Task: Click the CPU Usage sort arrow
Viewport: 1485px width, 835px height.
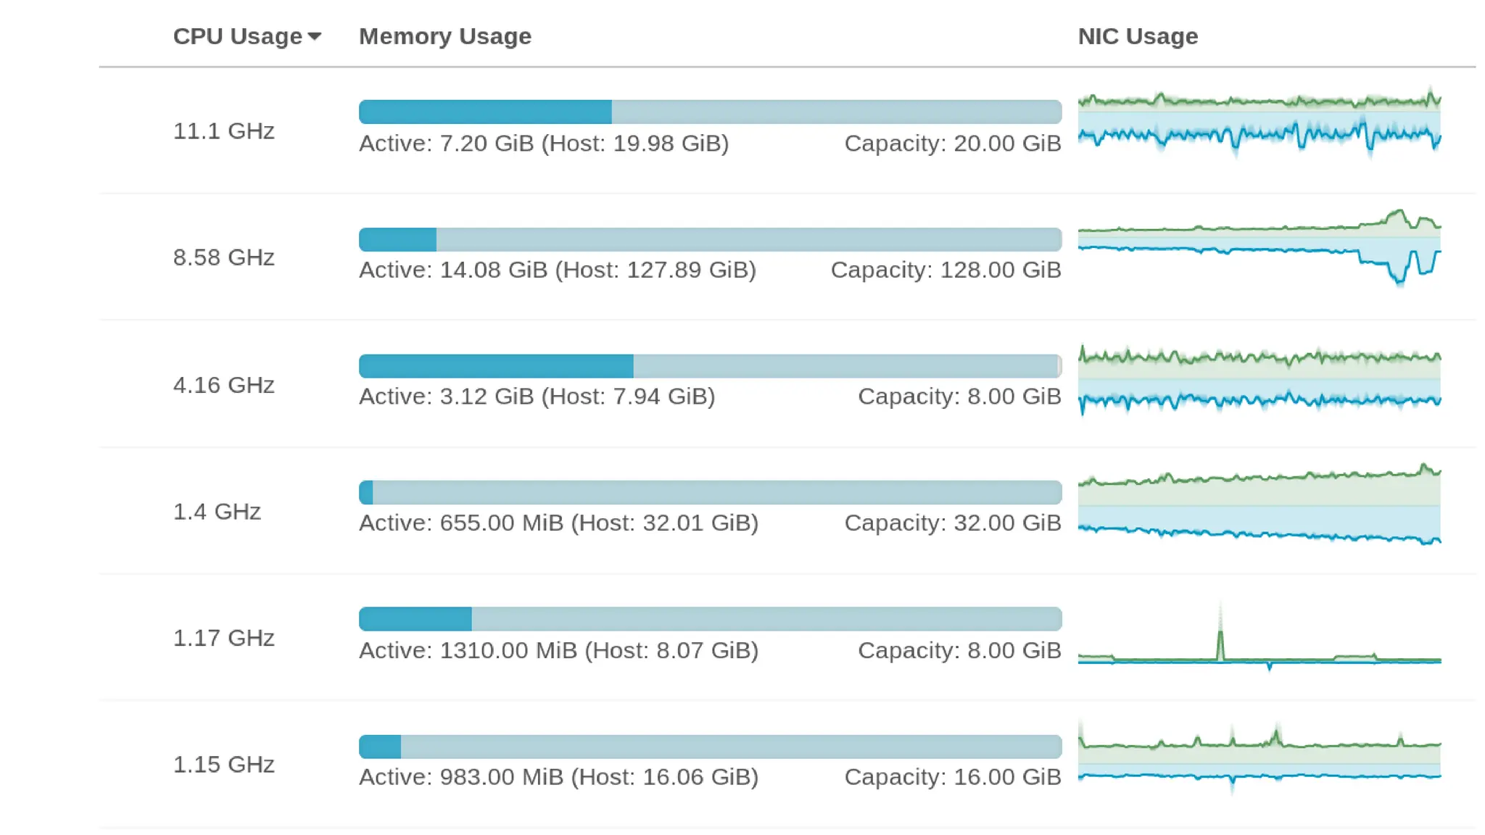Action: pyautogui.click(x=314, y=36)
